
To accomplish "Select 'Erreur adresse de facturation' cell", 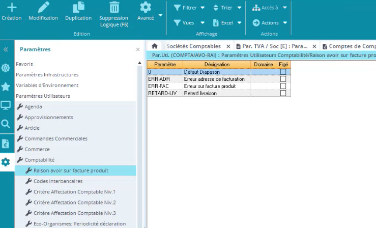I will (217, 79).
